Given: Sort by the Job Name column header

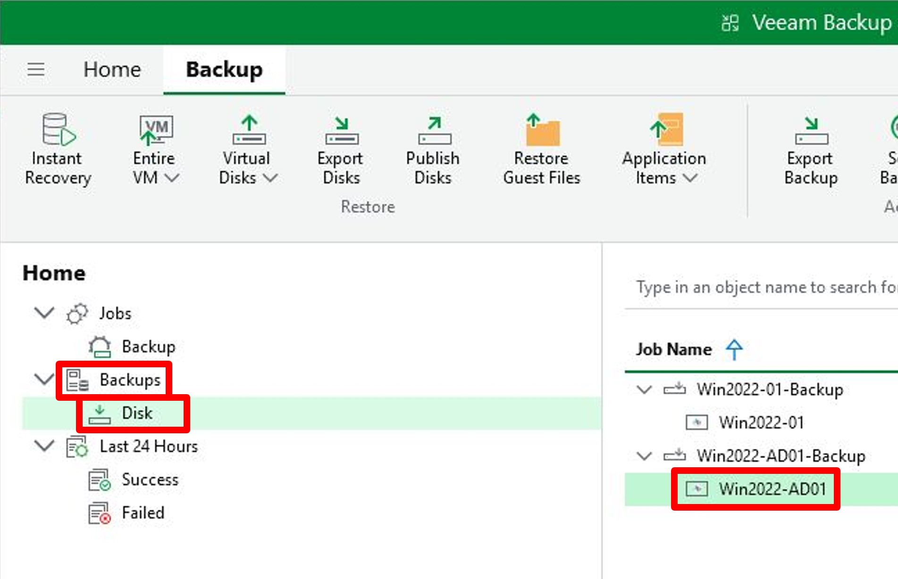Looking at the screenshot, I should (x=673, y=349).
